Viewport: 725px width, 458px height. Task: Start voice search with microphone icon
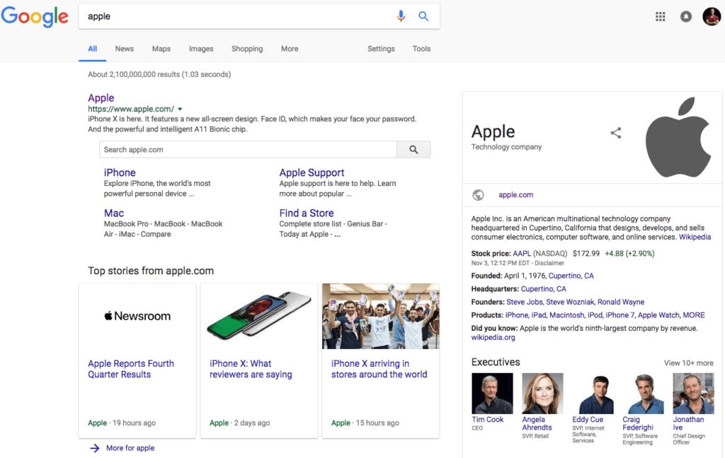(x=401, y=16)
